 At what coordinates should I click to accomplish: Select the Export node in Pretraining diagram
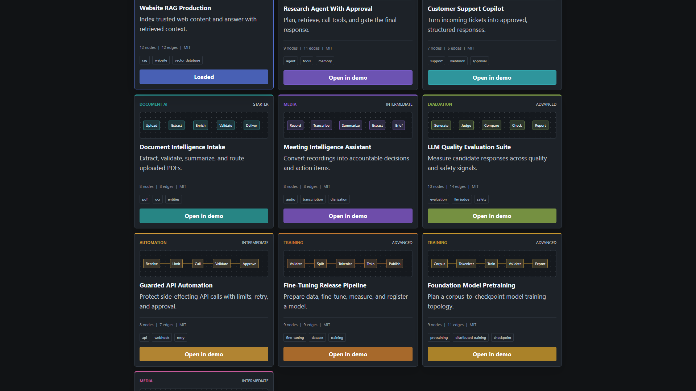coord(540,264)
